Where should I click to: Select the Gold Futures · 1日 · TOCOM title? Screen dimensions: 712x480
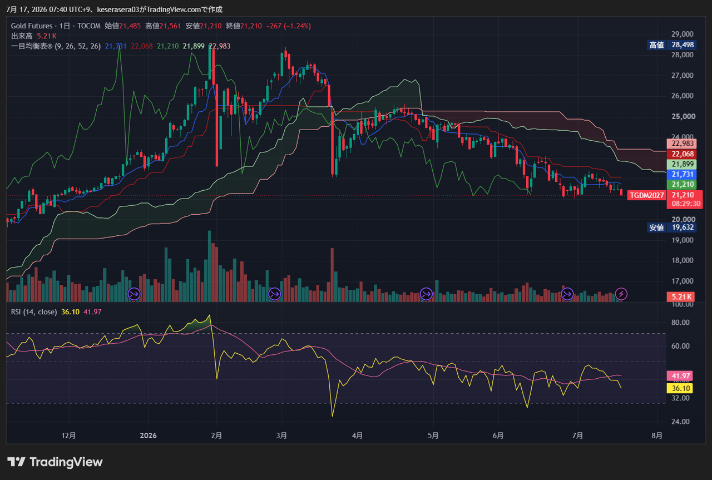click(x=56, y=26)
